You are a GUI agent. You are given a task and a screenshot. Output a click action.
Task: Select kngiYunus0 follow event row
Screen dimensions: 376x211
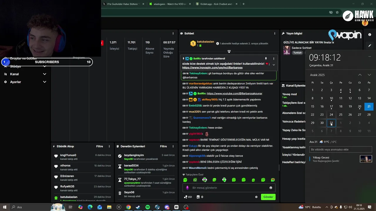(x=82, y=157)
